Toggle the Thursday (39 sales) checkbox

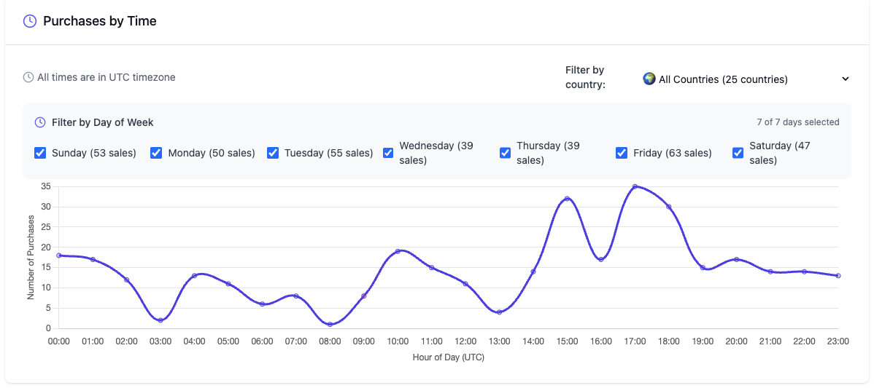click(505, 153)
